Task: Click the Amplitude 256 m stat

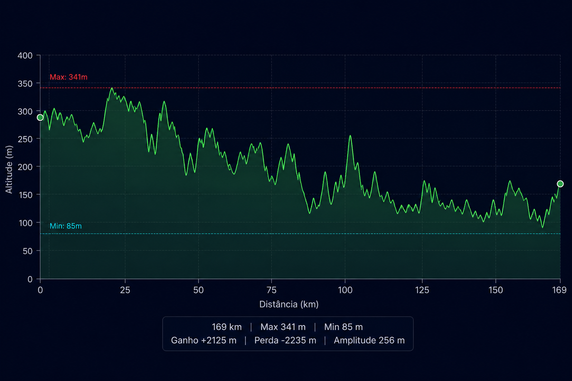Action: (369, 340)
